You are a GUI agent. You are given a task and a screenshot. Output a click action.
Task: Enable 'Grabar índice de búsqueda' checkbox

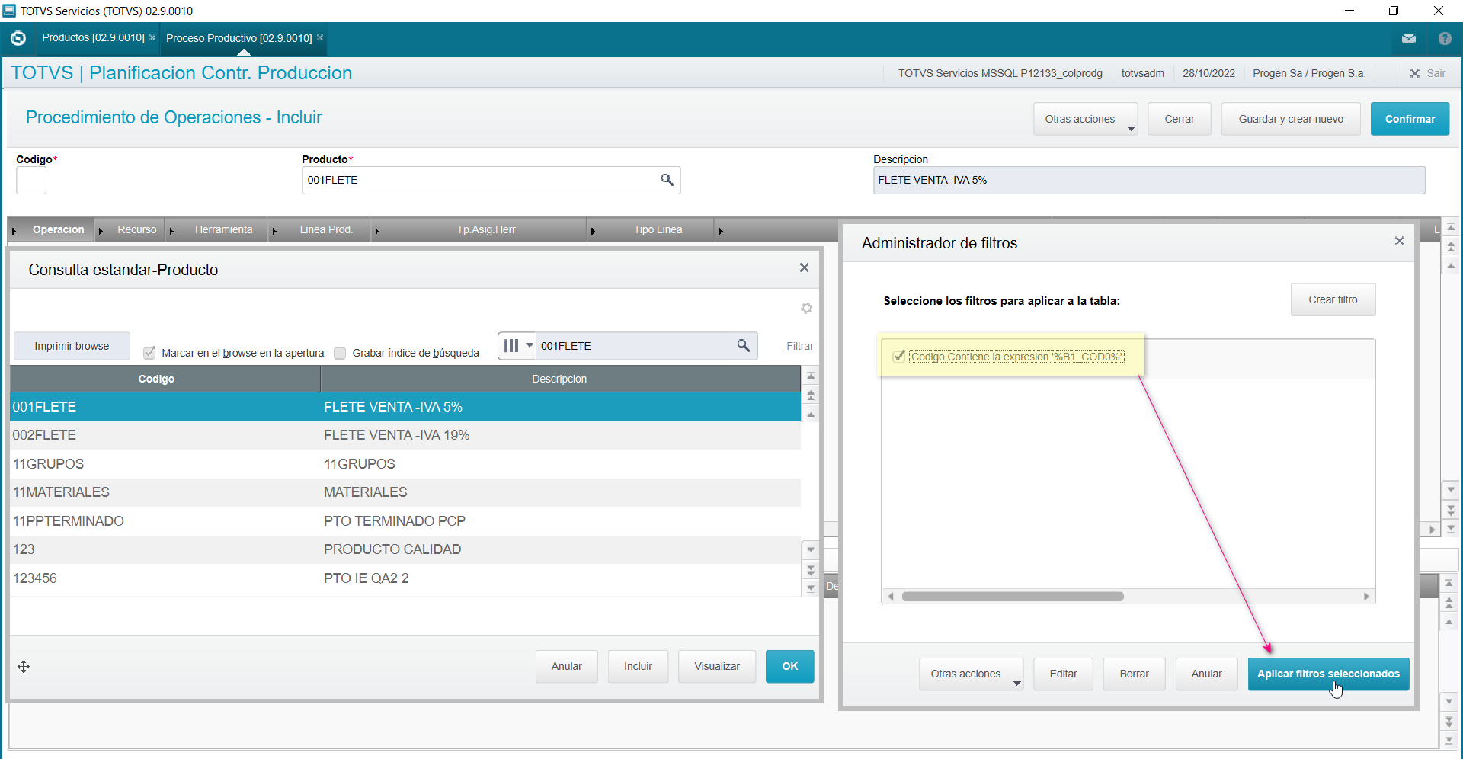click(340, 353)
